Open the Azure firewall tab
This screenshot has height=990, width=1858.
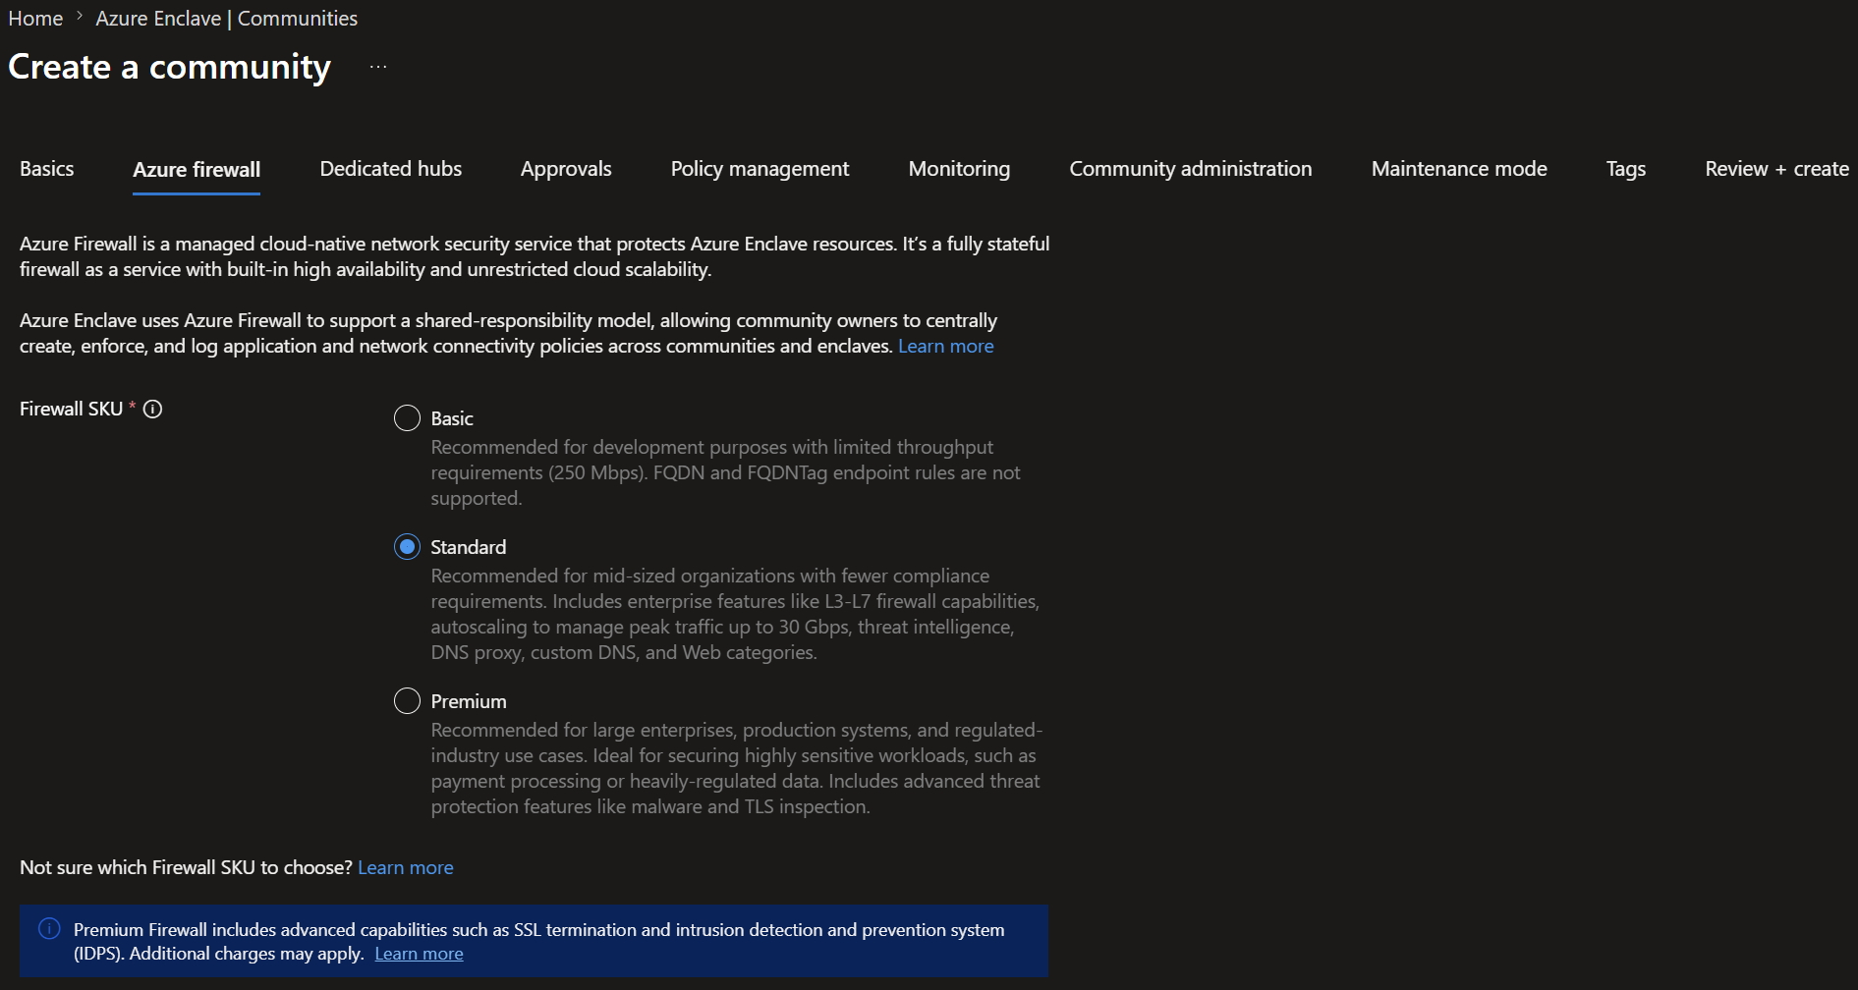pyautogui.click(x=197, y=170)
